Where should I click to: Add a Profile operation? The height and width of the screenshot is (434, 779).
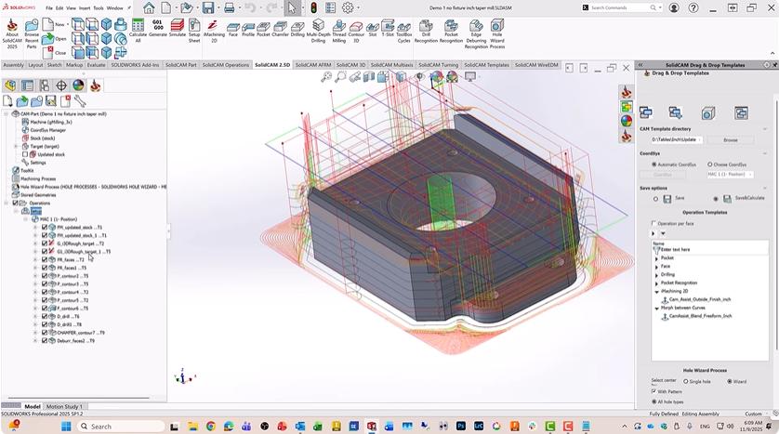(x=248, y=29)
